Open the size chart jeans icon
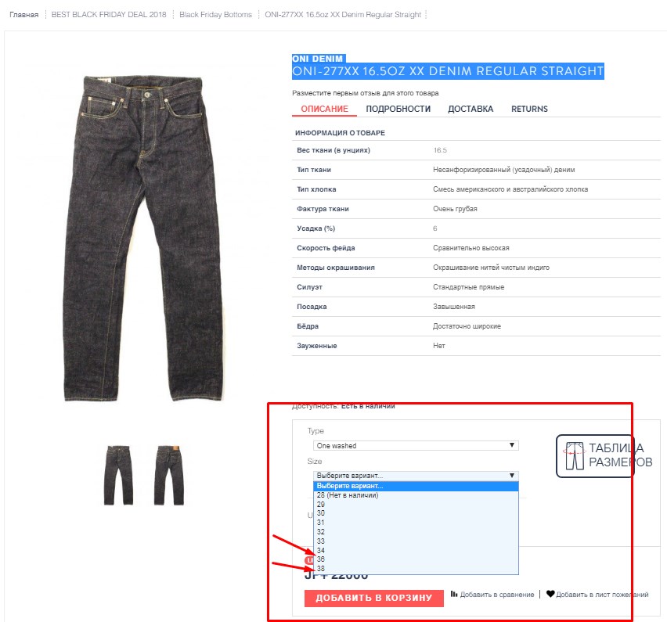This screenshot has height=622, width=667. point(575,456)
